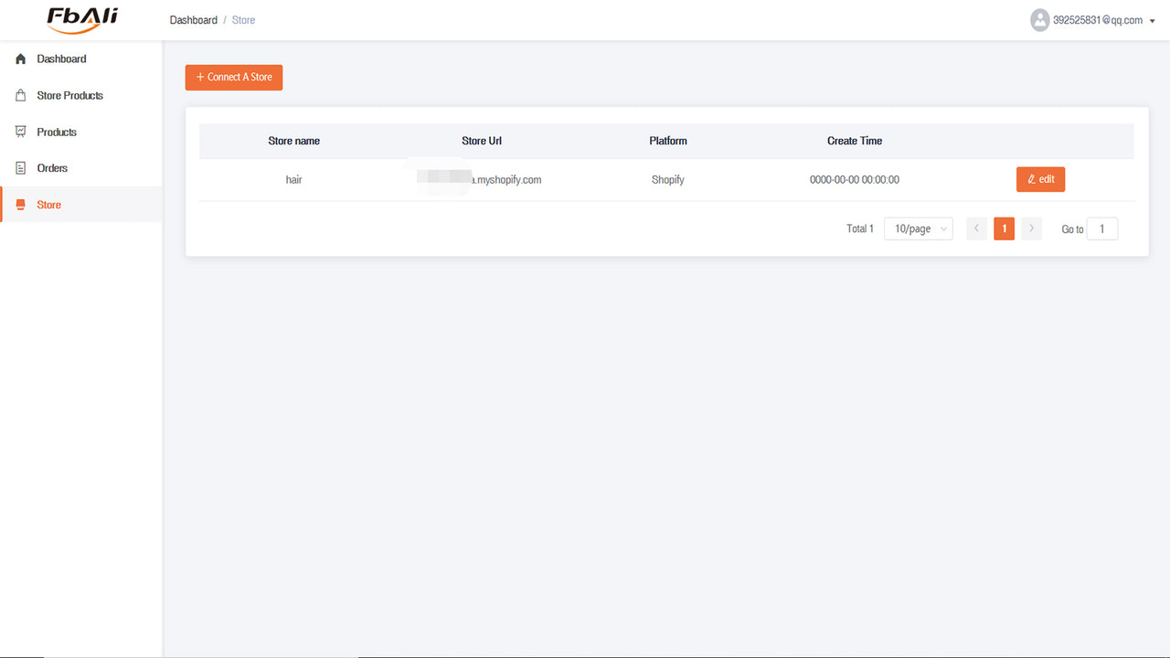Click the Products icon in sidebar
Viewport: 1170px width, 658px height.
(21, 132)
